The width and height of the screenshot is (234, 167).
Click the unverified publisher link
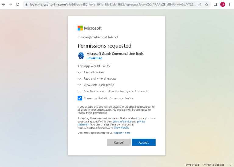(x=94, y=58)
